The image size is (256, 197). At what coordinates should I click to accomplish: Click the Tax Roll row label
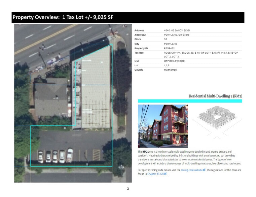click(139, 53)
